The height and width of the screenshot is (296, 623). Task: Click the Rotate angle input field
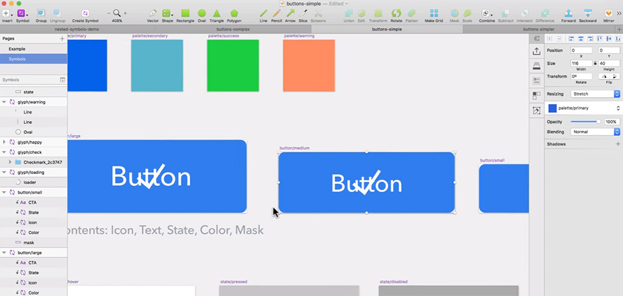click(581, 76)
